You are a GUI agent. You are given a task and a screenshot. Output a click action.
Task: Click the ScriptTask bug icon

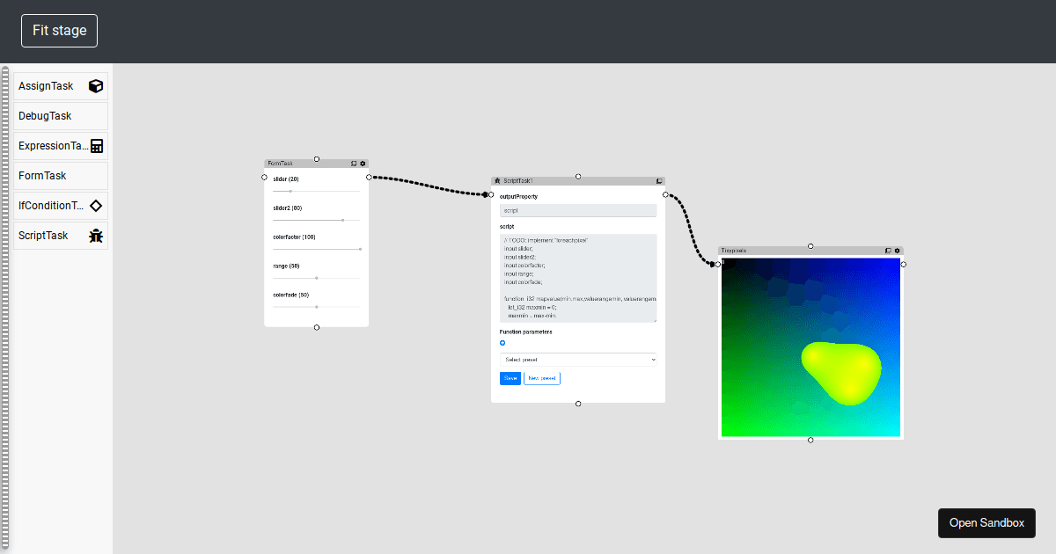click(x=96, y=236)
